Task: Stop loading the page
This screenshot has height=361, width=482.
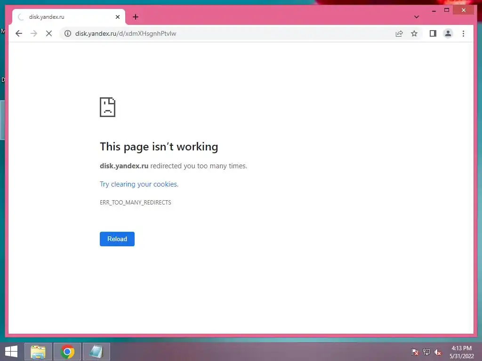Action: [x=49, y=33]
